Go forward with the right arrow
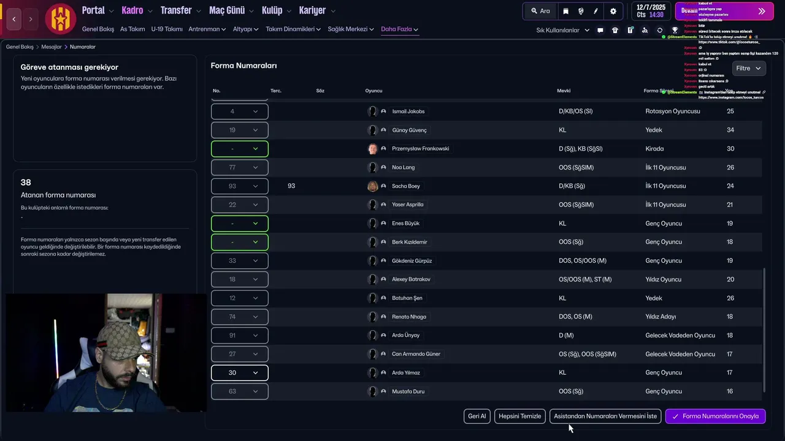Viewport: 785px width, 441px height. pyautogui.click(x=31, y=19)
